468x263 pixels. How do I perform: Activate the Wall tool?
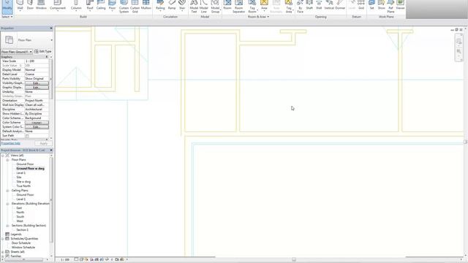[x=20, y=5]
